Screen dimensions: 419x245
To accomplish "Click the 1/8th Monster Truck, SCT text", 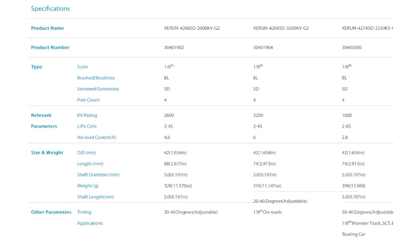I will click(x=367, y=223).
